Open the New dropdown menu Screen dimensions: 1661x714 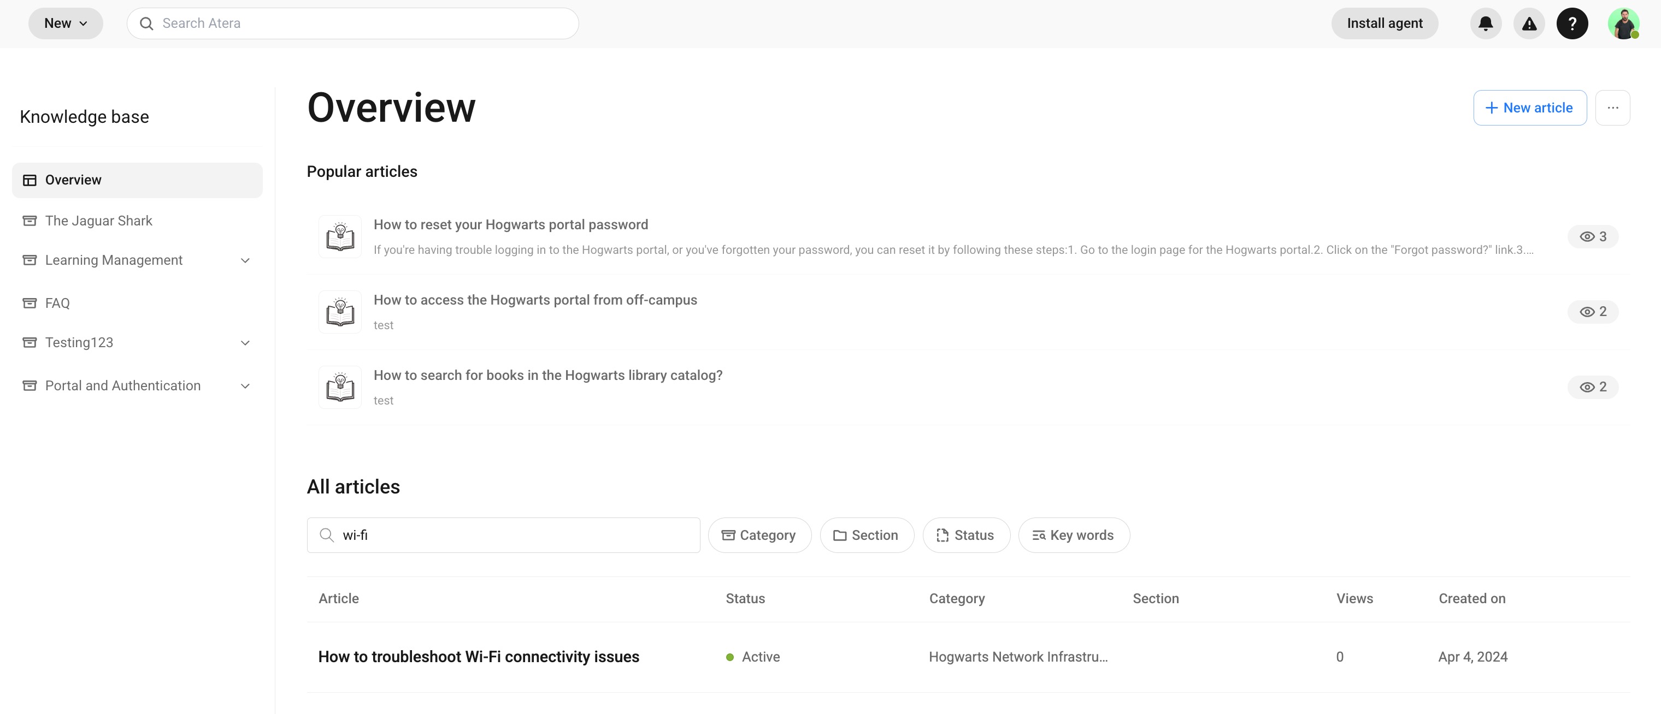pos(66,24)
